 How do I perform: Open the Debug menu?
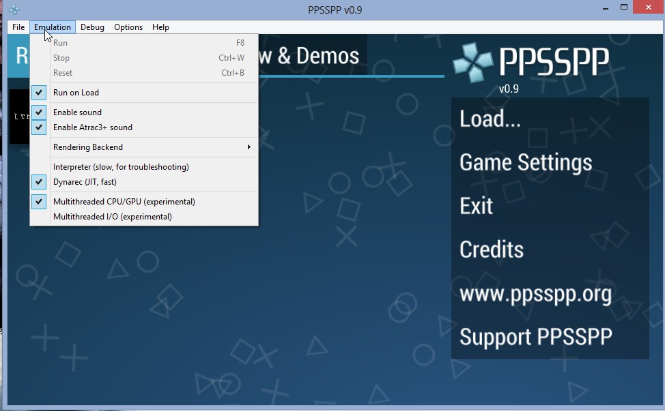[x=92, y=27]
